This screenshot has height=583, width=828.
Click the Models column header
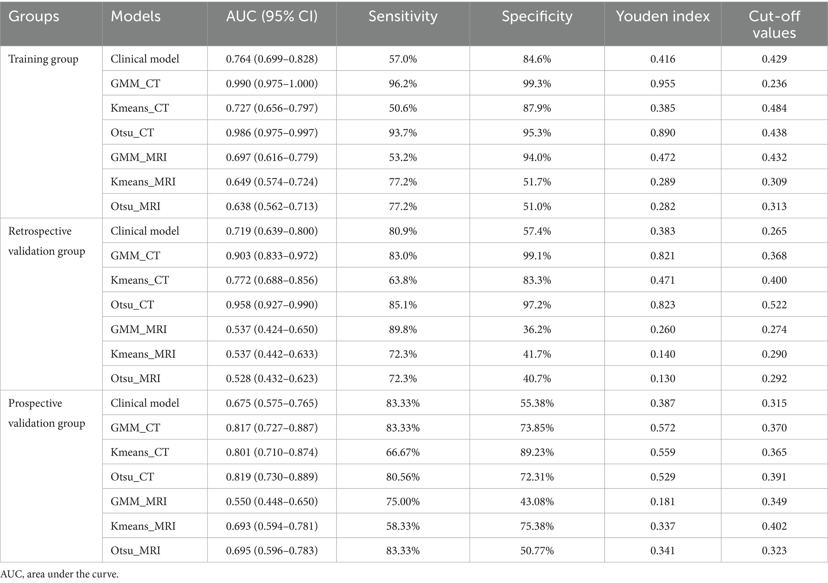tap(135, 16)
